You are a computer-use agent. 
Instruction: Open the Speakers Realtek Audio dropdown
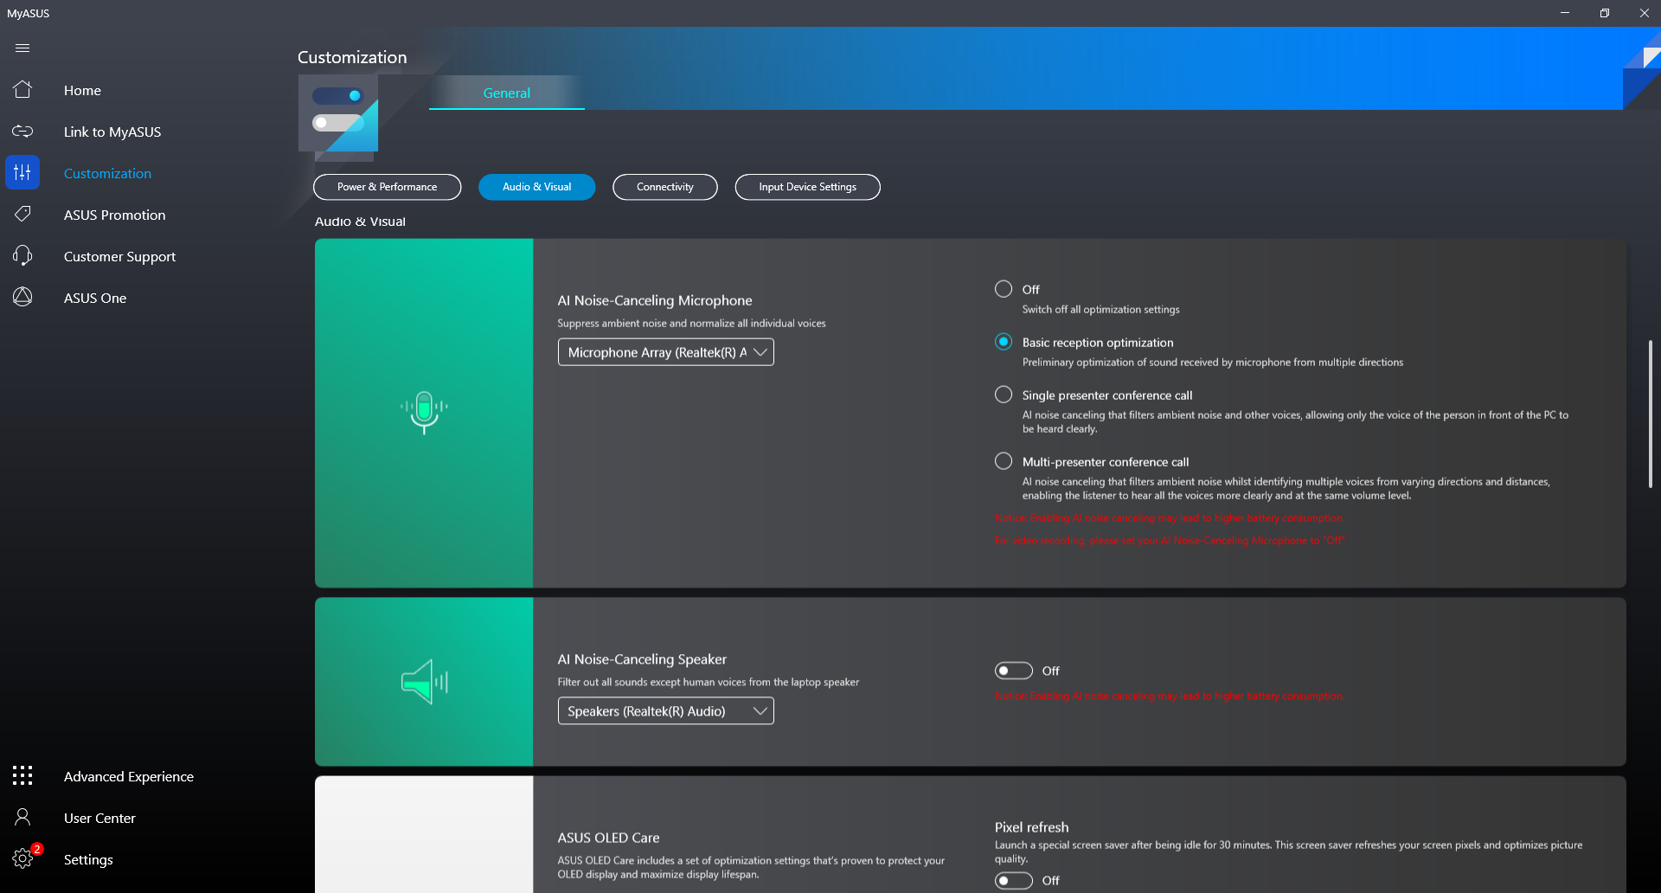click(666, 711)
